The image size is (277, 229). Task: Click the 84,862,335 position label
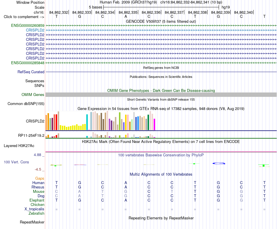(x=128, y=12)
